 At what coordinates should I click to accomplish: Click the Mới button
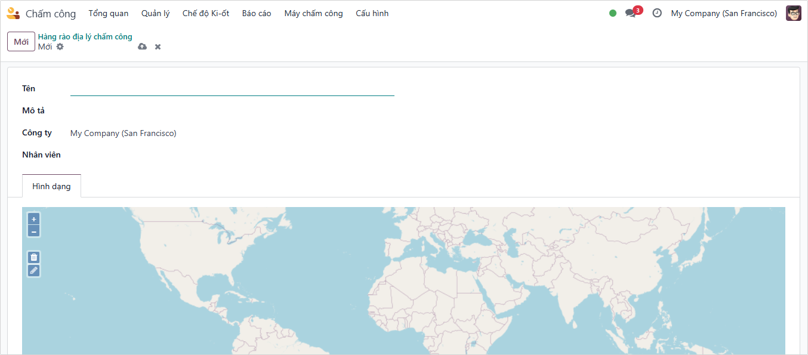(21, 42)
